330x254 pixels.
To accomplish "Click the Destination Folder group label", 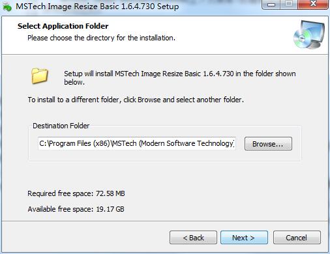I will click(x=61, y=126).
